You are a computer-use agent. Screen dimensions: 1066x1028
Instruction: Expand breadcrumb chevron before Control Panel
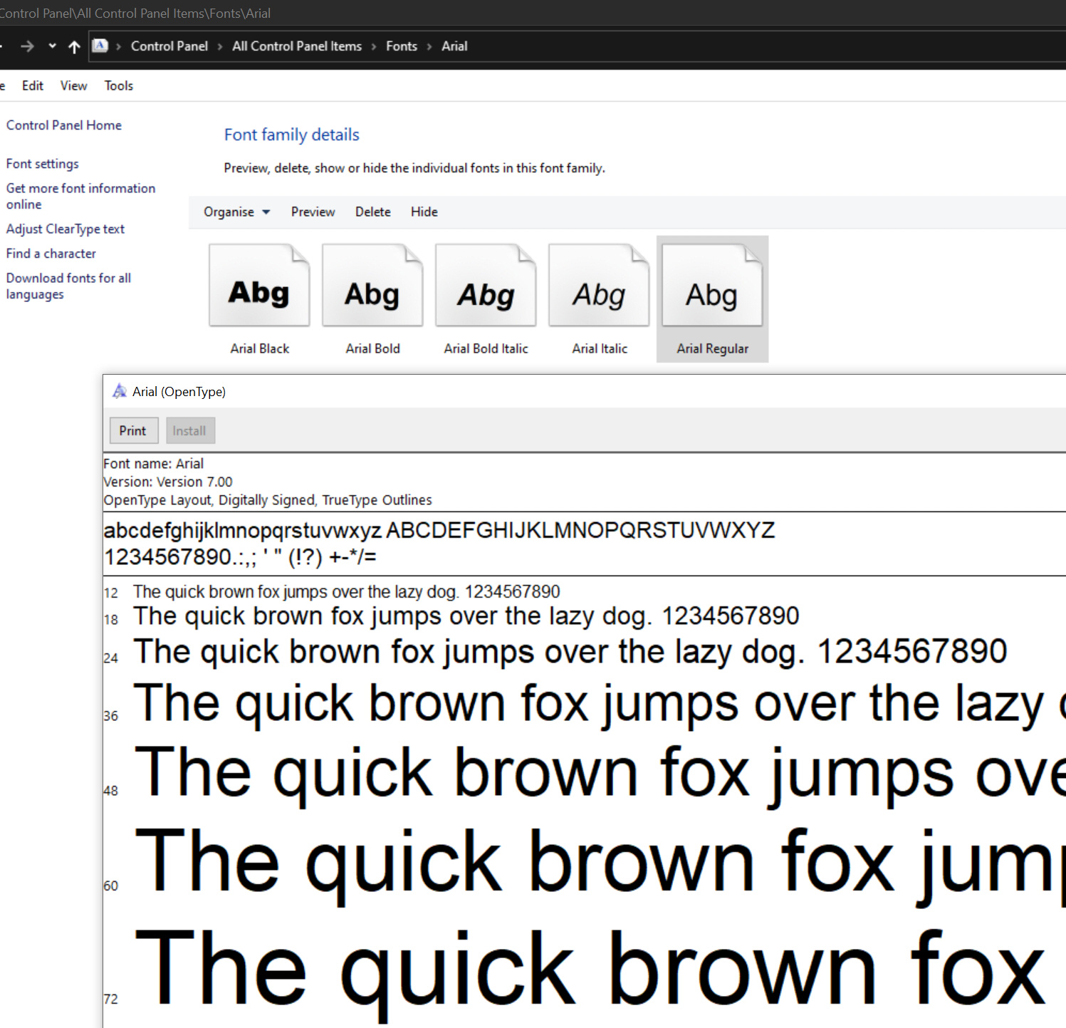tap(119, 46)
